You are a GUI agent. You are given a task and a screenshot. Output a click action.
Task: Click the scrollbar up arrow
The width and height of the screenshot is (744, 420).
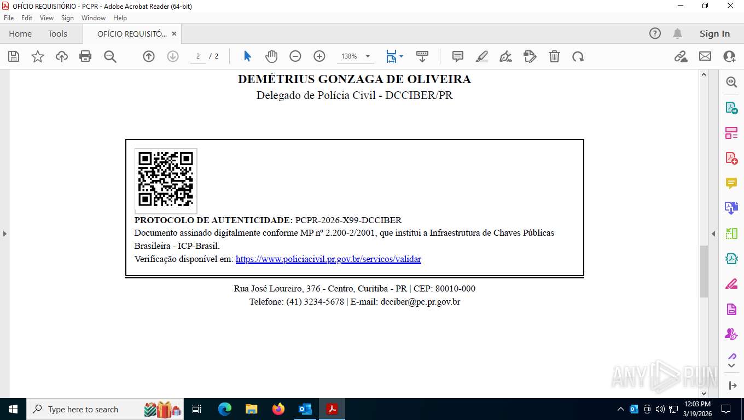tap(704, 75)
